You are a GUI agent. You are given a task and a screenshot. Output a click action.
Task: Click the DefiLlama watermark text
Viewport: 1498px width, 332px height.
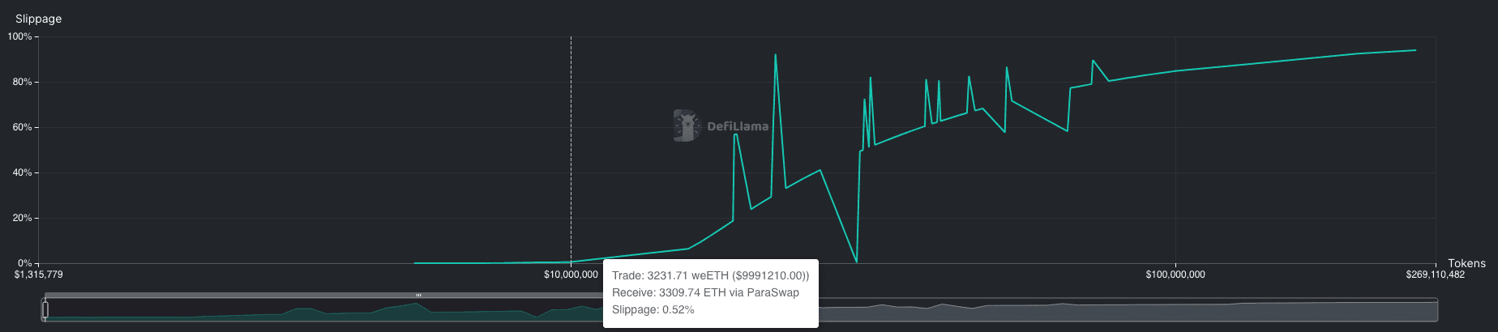[x=738, y=126]
